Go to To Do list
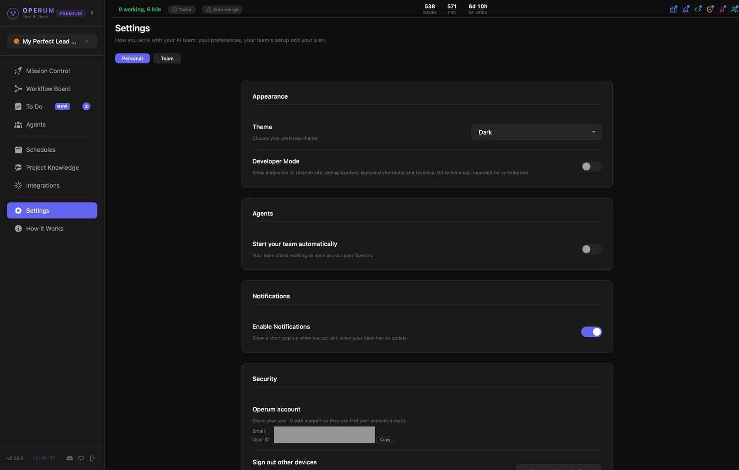This screenshot has width=739, height=470. pyautogui.click(x=52, y=107)
